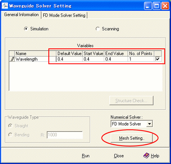The height and width of the screenshot is (164, 171).
Task: Select the Simulation radio button
Action: coord(26,29)
